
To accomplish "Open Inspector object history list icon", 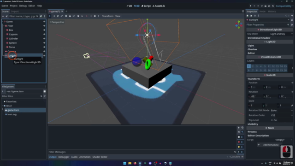I will [292, 16].
